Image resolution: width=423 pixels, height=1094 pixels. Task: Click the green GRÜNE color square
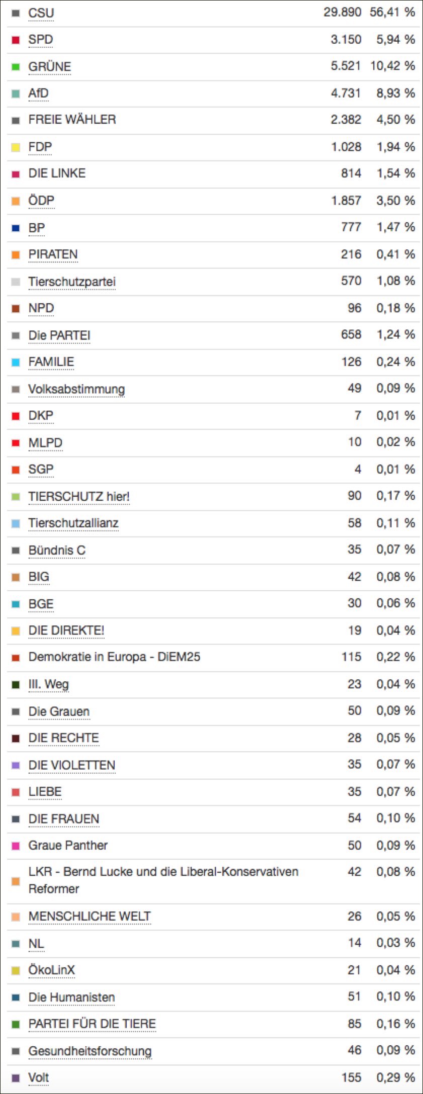16,67
